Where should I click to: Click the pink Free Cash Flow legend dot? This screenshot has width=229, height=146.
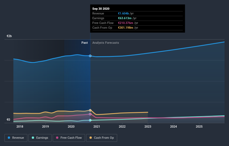(57, 138)
